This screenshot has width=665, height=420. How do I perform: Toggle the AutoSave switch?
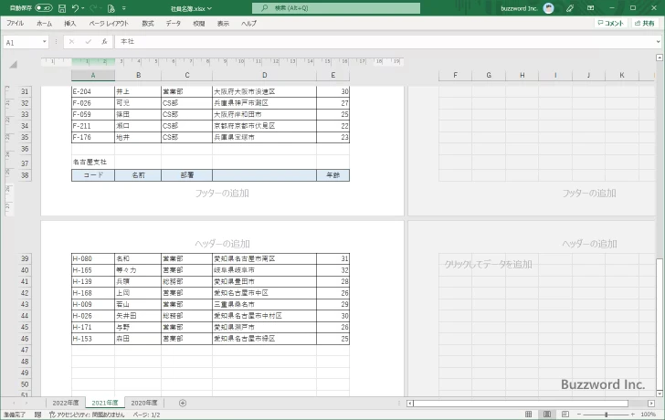coord(44,8)
